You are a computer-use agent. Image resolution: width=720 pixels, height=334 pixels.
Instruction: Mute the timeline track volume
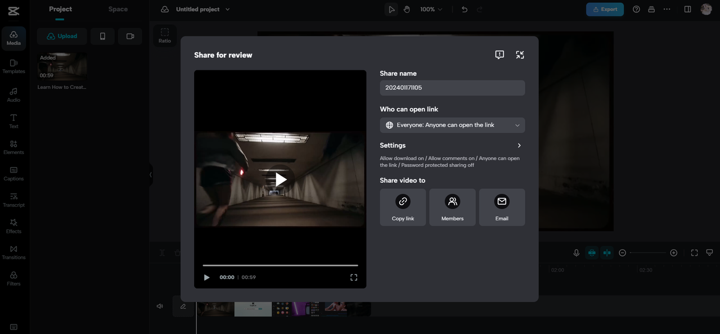160,306
